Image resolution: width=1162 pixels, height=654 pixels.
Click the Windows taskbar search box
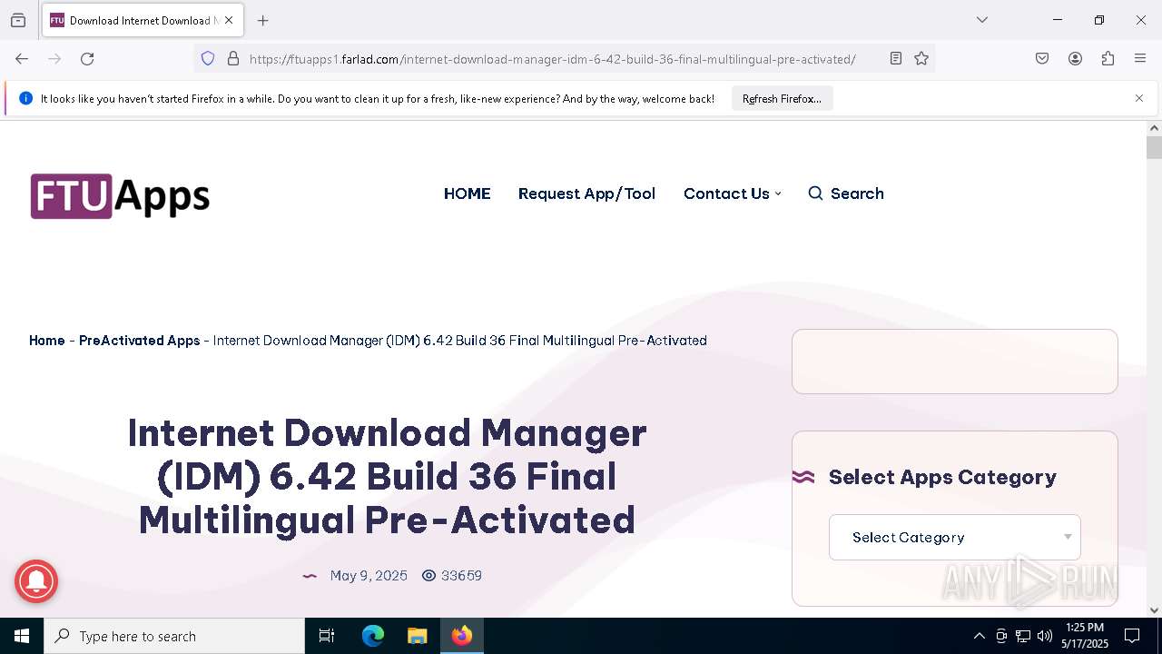[x=174, y=636]
